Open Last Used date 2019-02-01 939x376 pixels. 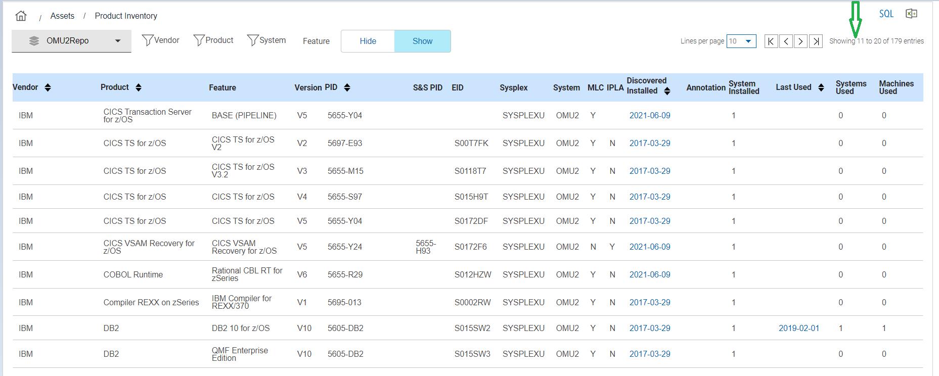coord(799,328)
